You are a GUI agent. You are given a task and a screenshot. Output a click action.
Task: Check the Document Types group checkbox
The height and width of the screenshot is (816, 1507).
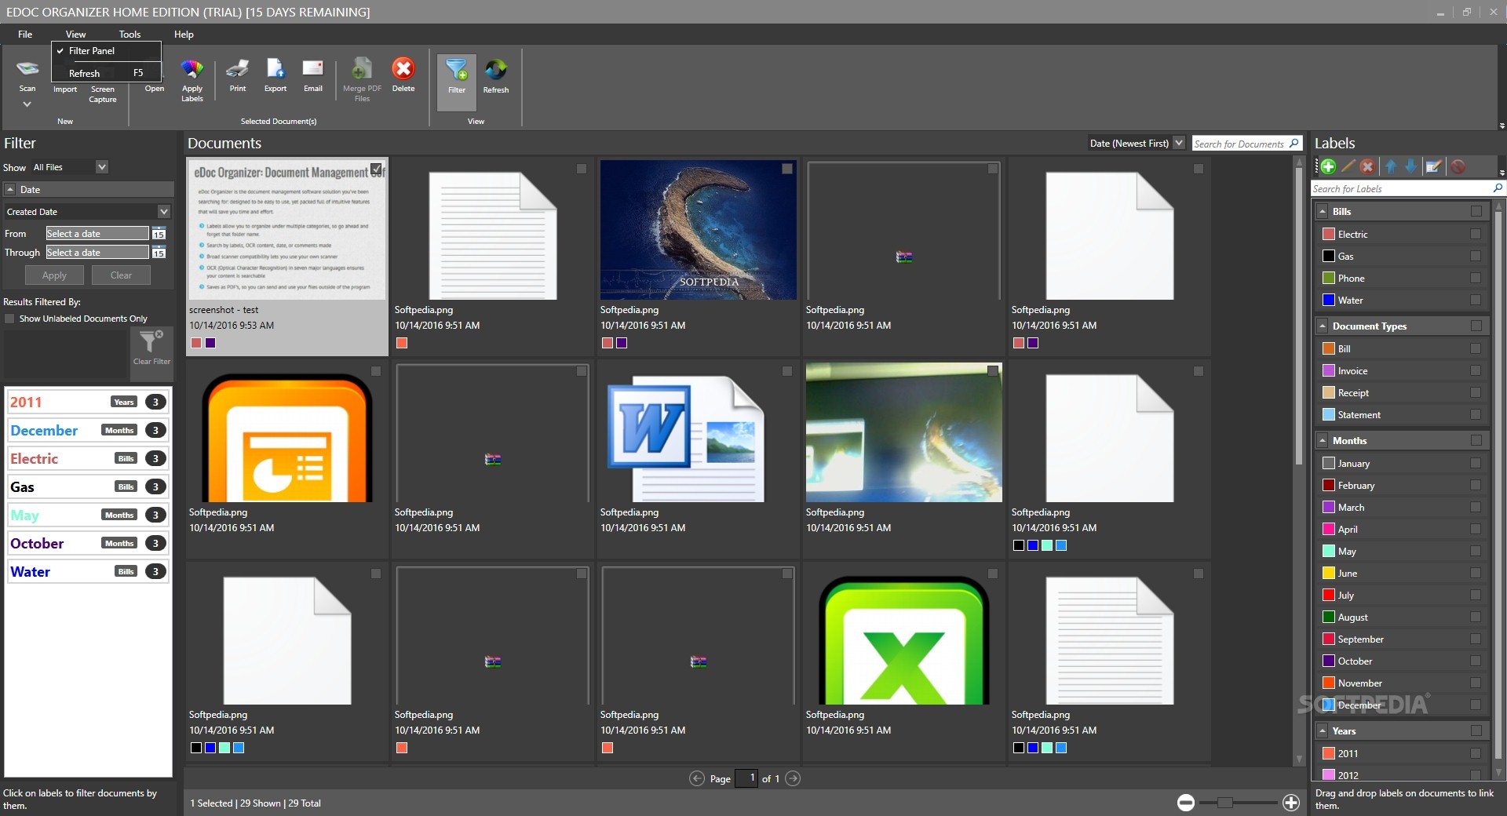coord(1476,326)
